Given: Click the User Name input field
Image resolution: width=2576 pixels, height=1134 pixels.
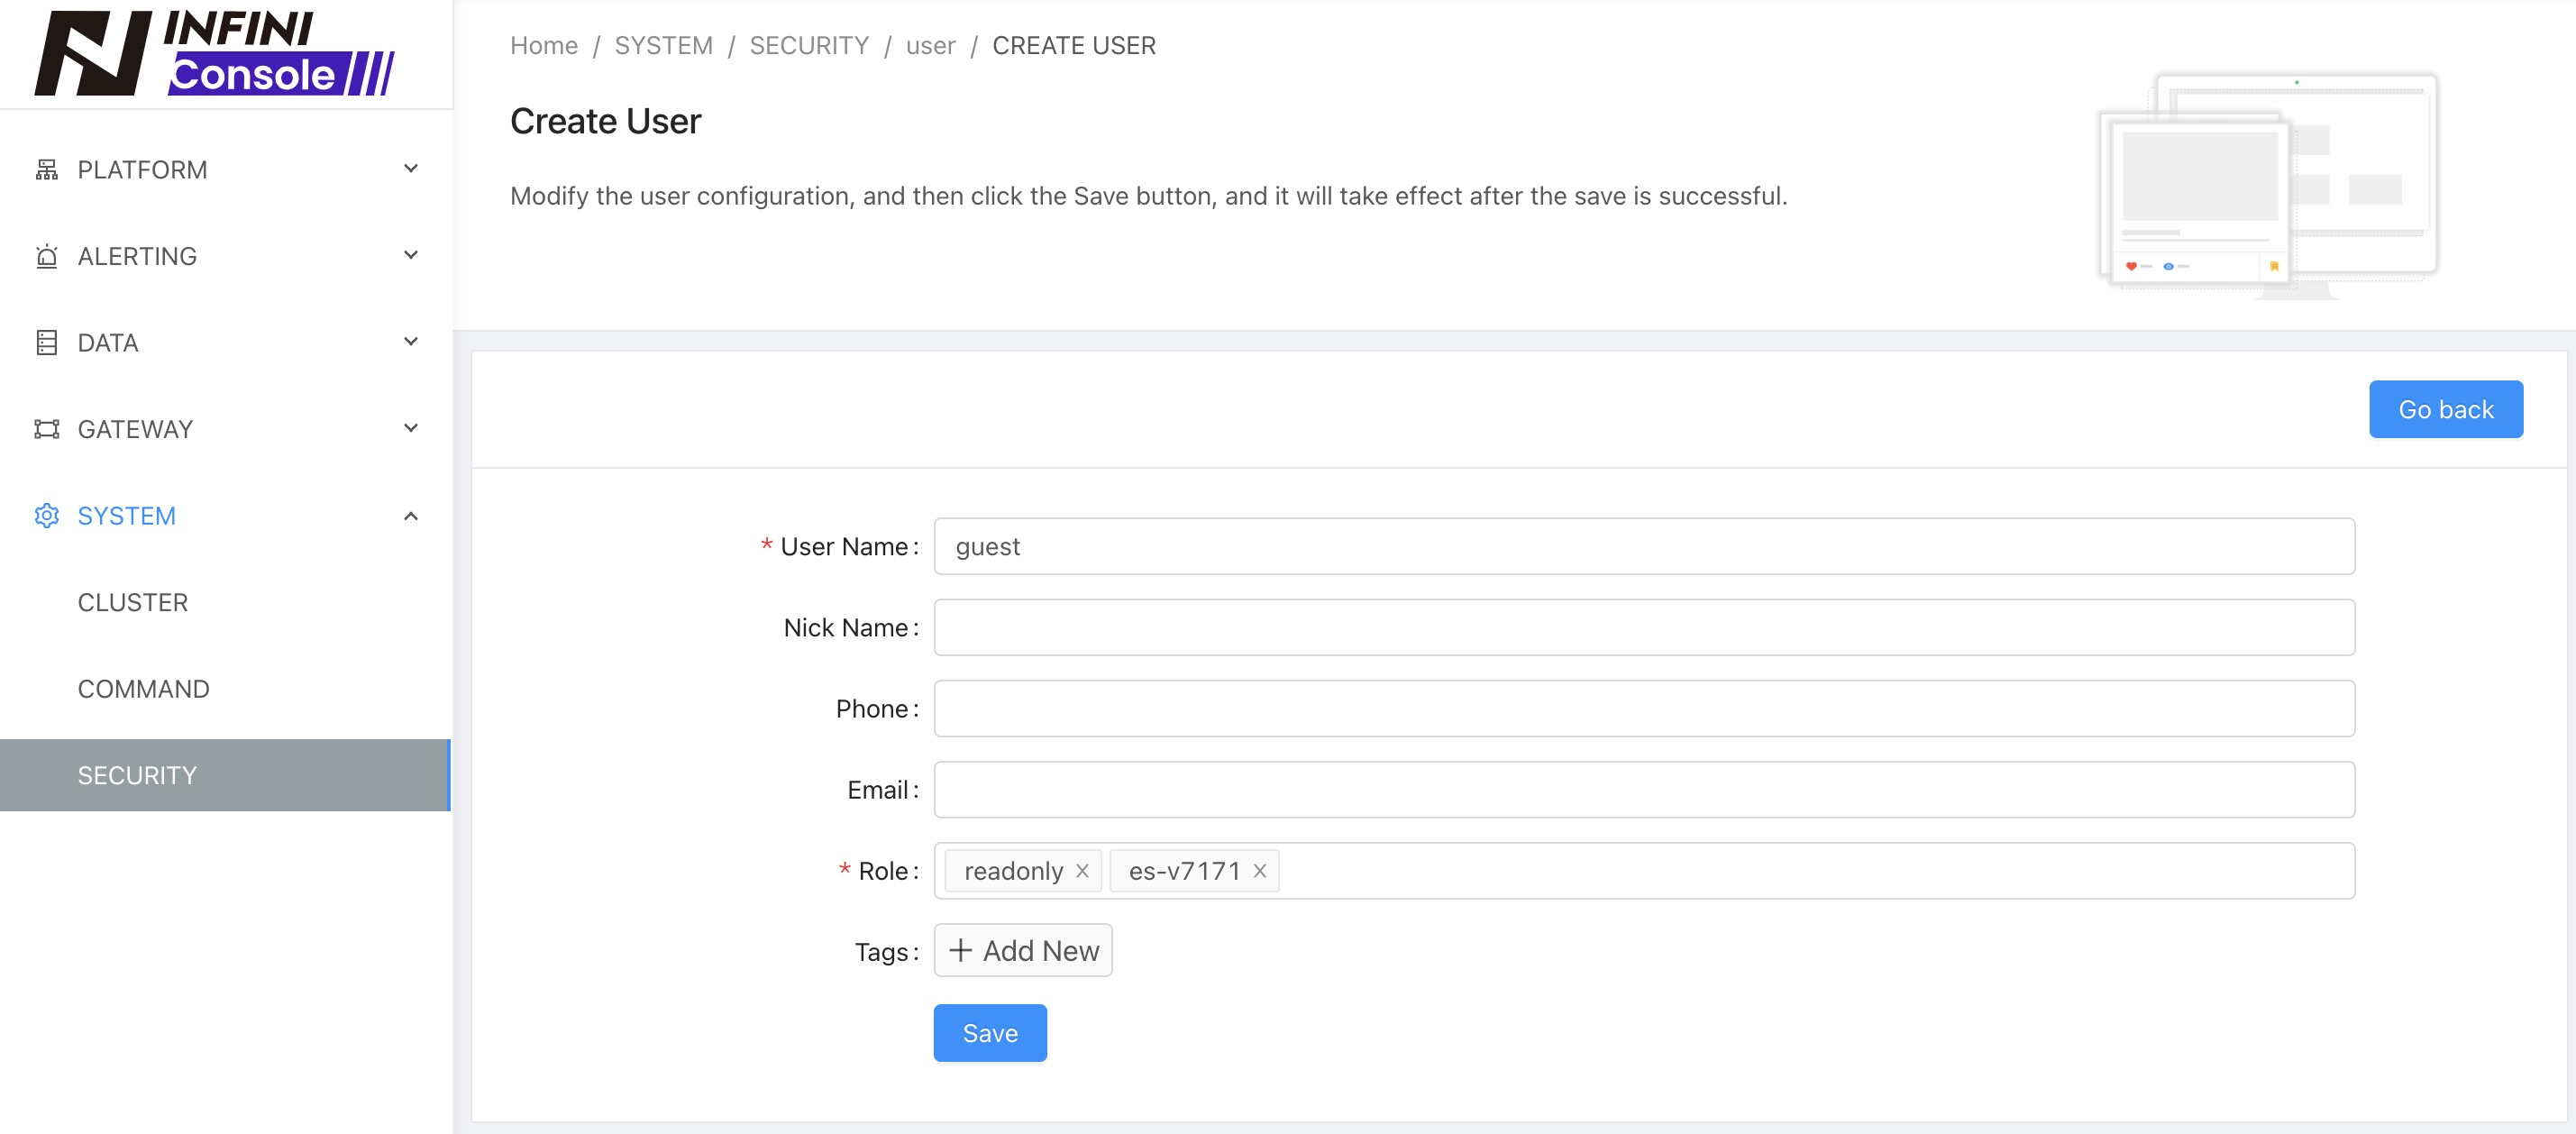Looking at the screenshot, I should pos(1643,545).
